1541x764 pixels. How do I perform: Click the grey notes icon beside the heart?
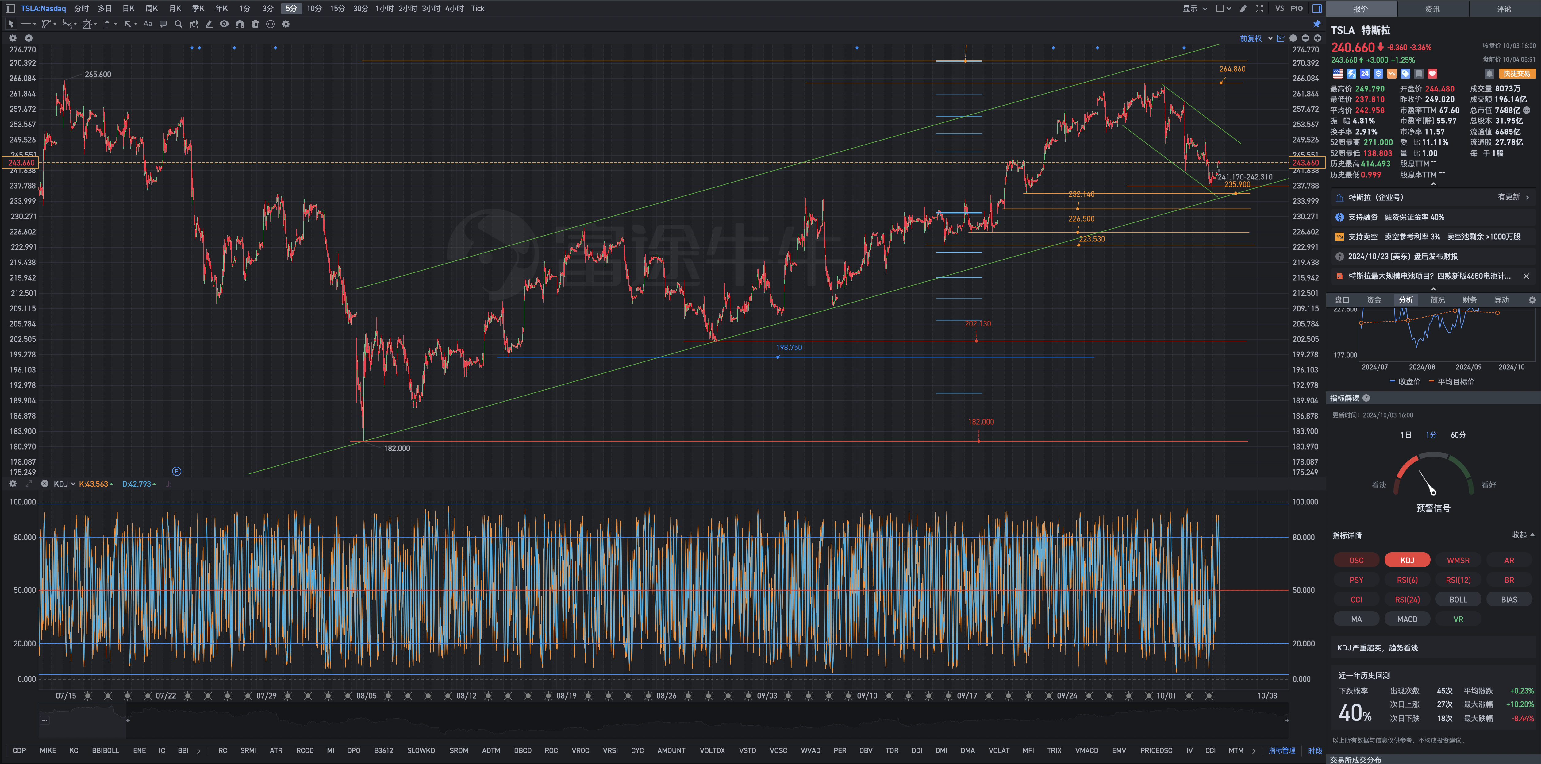pos(1418,74)
